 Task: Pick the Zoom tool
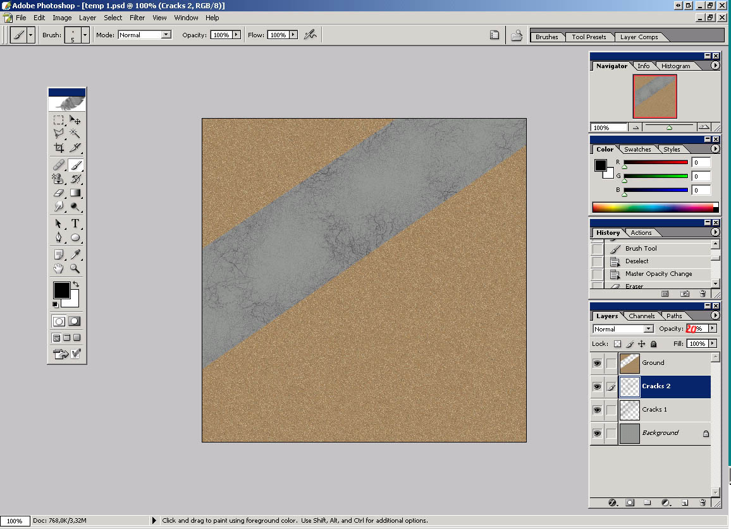[75, 269]
